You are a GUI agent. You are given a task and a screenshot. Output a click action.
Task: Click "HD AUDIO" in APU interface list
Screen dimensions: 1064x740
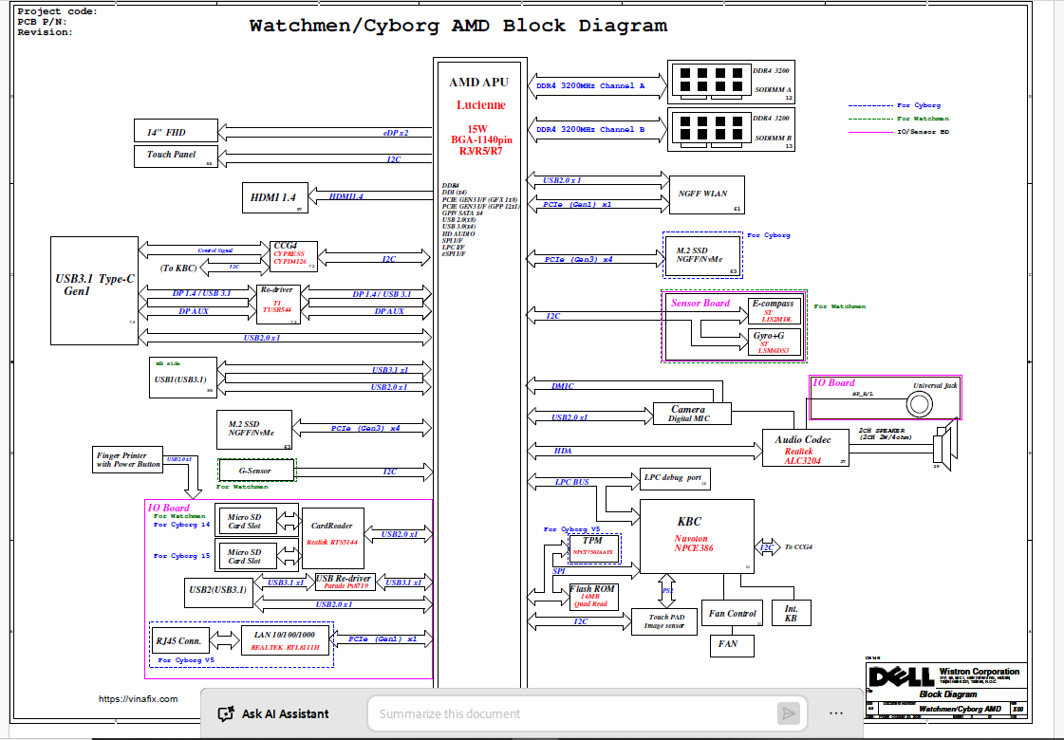coord(458,233)
